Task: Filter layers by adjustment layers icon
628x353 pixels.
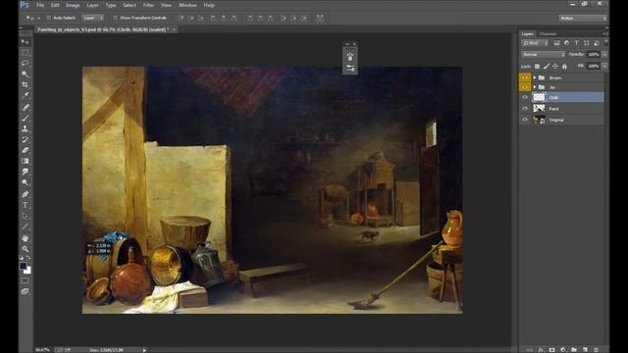Action: click(x=567, y=43)
